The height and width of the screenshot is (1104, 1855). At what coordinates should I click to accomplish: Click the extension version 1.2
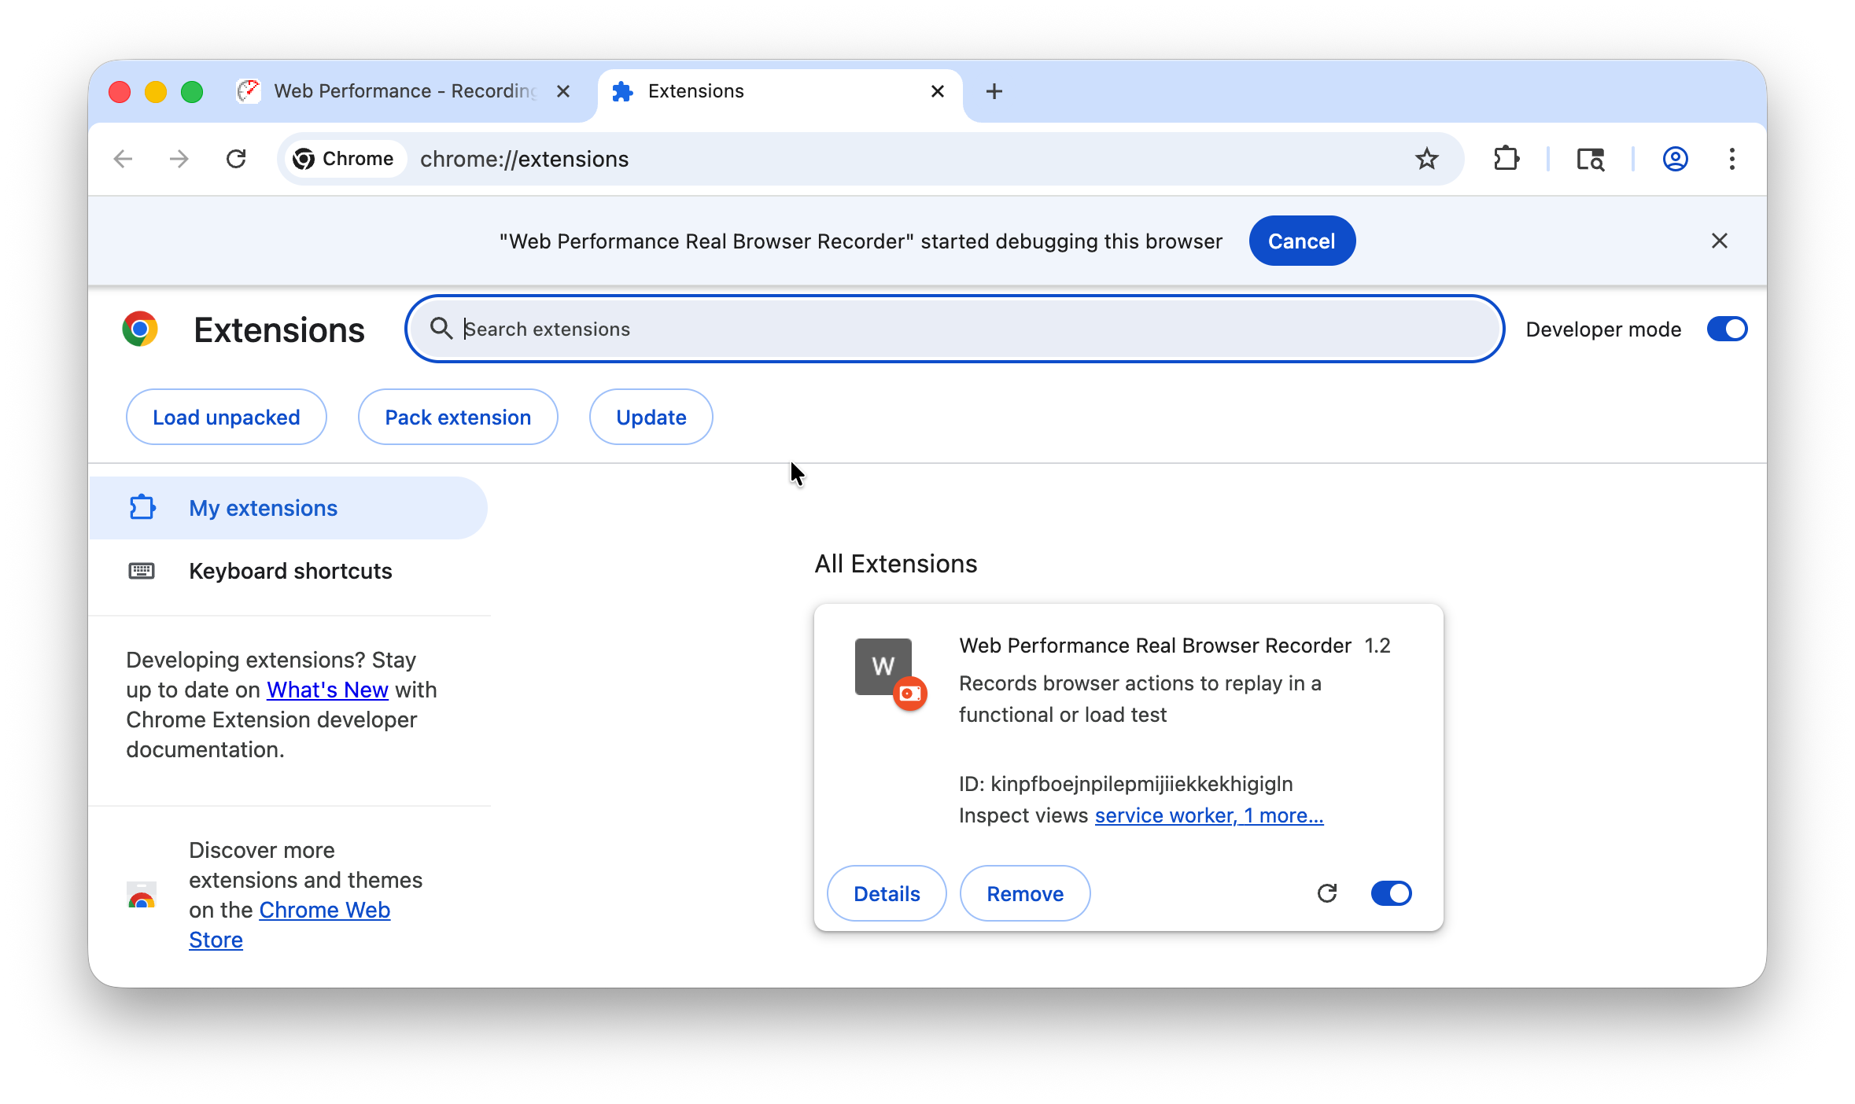coord(1377,646)
